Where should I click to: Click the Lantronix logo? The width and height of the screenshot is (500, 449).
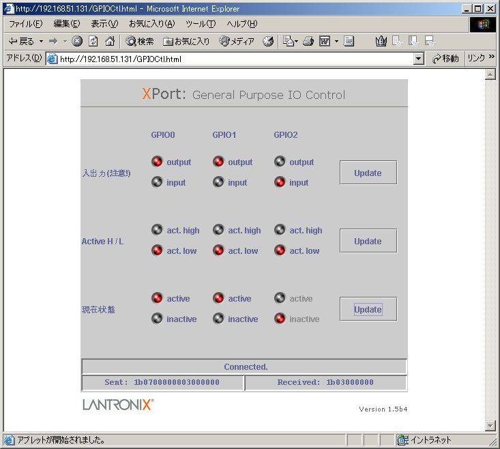tap(118, 405)
